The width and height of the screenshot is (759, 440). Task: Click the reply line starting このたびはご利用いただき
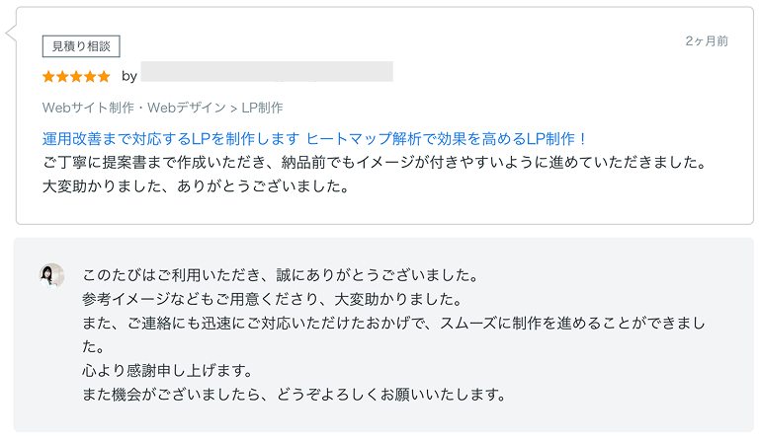pyautogui.click(x=281, y=274)
